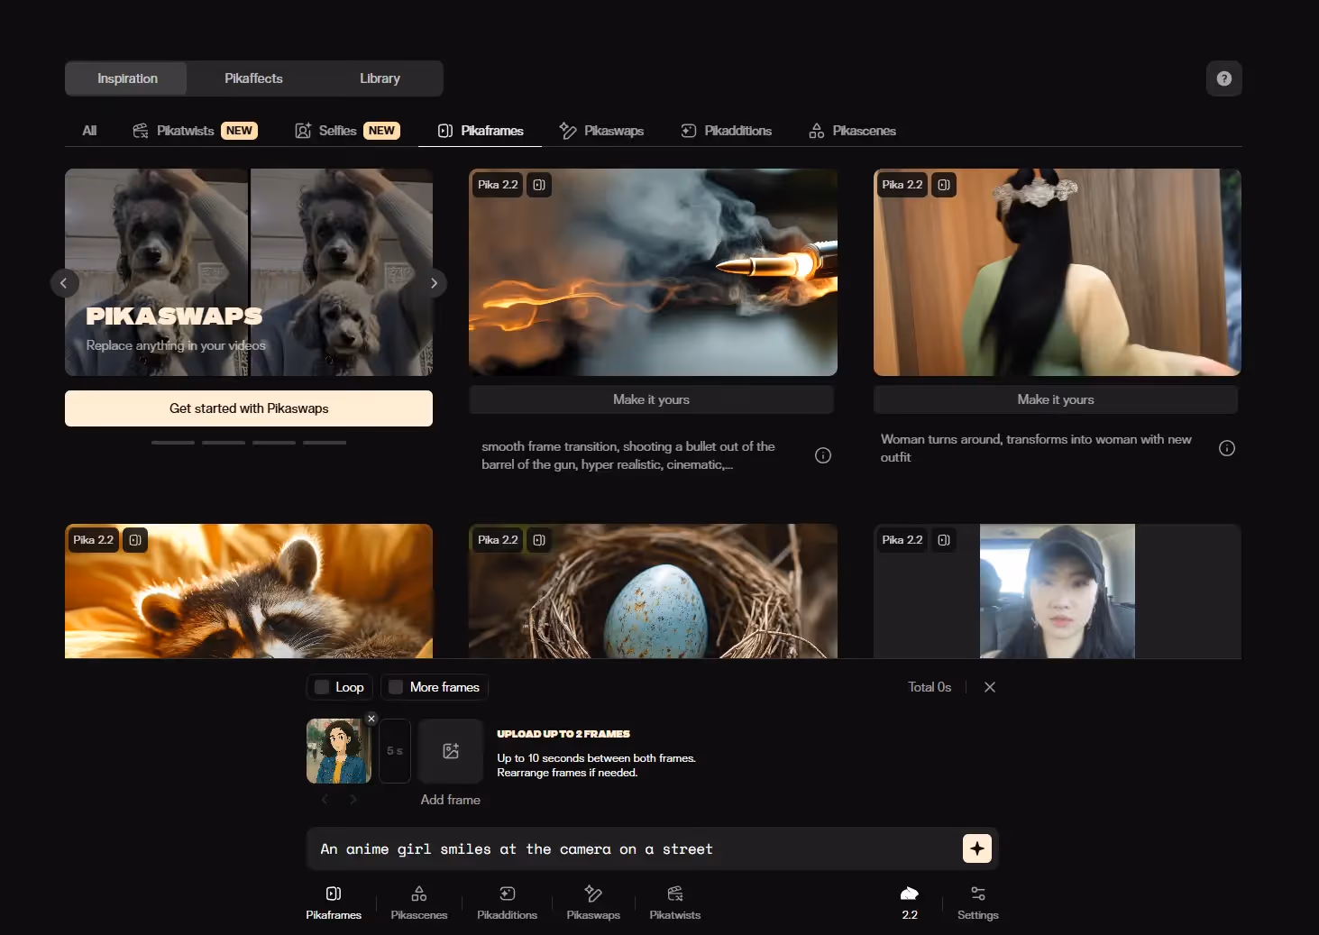Click the Pikadditions tab icon
The image size is (1319, 935).
(689, 131)
